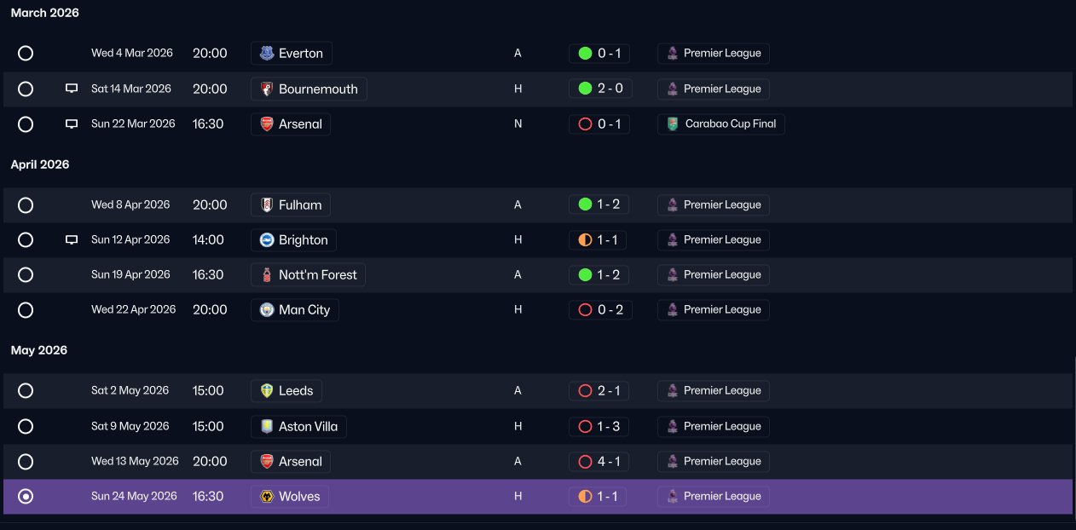This screenshot has height=530, width=1076.
Task: Open the 4 - 1 result against Arsenal
Action: coord(599,462)
